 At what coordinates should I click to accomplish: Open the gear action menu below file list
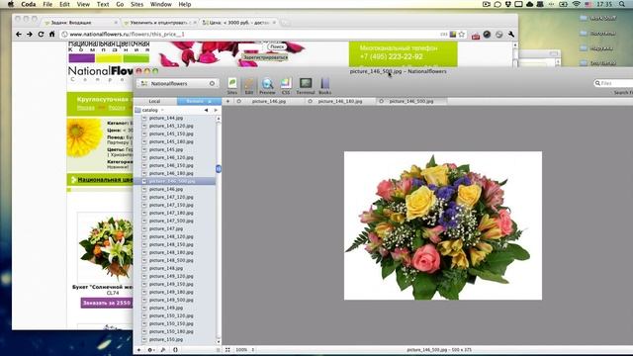point(150,350)
